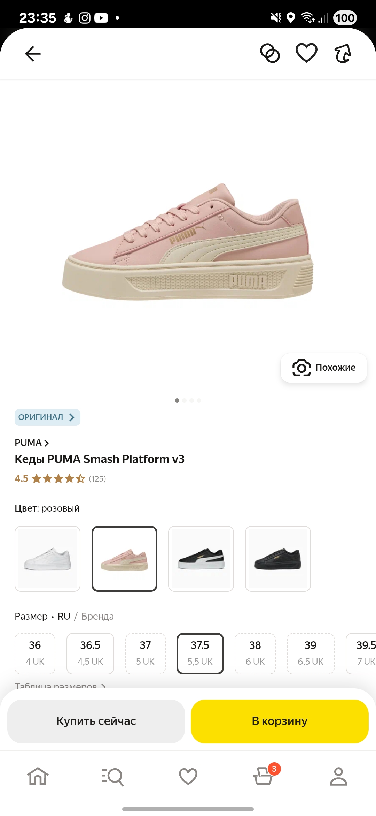The width and height of the screenshot is (376, 816).
Task: Open favorites heart in bottom navigation
Action: pyautogui.click(x=188, y=776)
